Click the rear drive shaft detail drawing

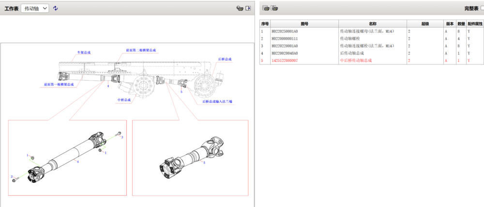(x=68, y=158)
